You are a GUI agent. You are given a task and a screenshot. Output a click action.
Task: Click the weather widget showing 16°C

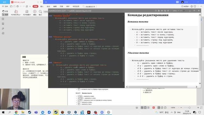coord(162,112)
